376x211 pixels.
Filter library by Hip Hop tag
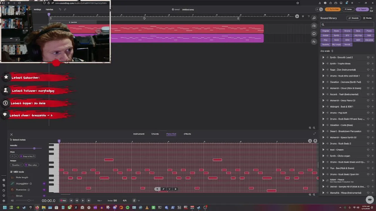pos(358,35)
